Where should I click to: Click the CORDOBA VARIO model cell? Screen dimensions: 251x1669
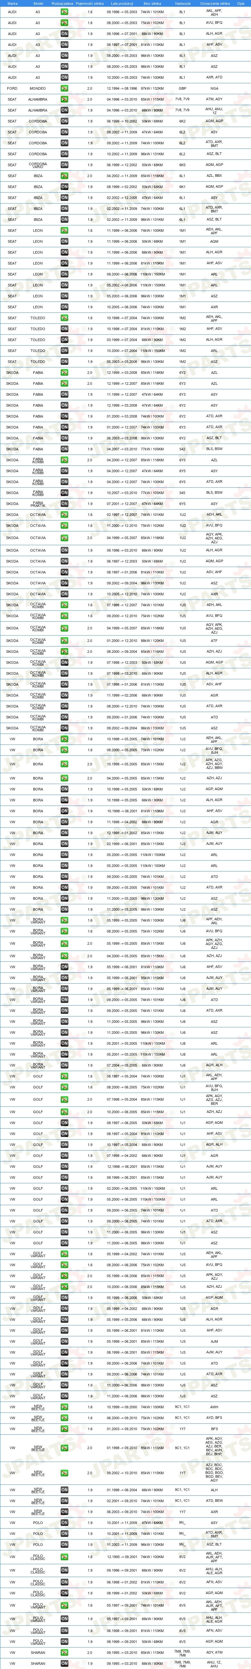point(38,165)
